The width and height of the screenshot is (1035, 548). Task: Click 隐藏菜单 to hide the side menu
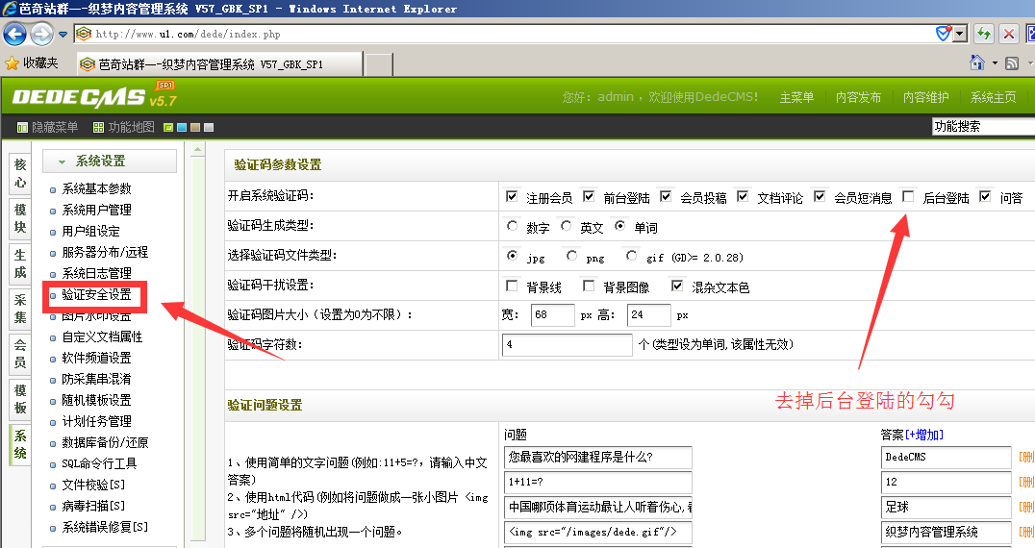pos(47,127)
